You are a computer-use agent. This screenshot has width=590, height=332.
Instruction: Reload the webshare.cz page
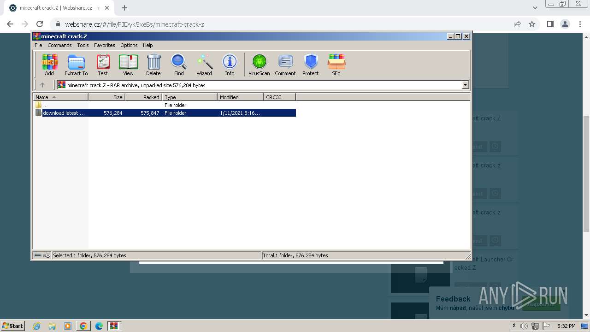(x=40, y=24)
